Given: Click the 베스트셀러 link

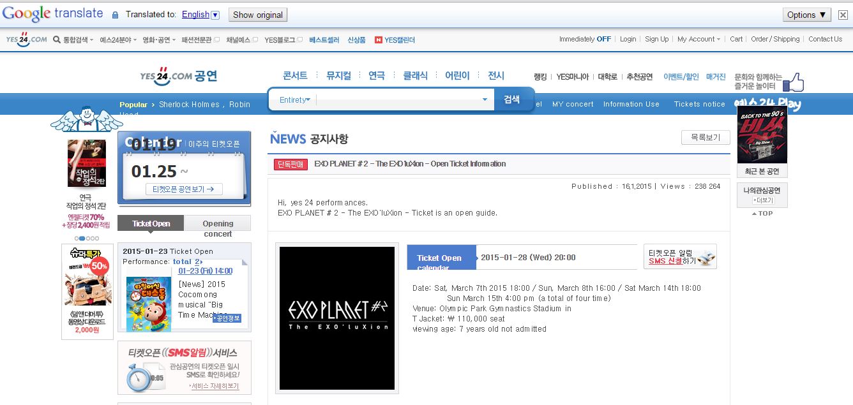Looking at the screenshot, I should tap(324, 40).
